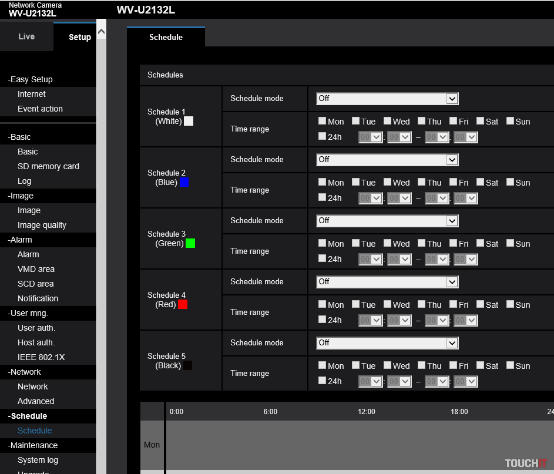Enable the Mon checkbox for Schedule 1
Screen dimensions: 554x474
(322, 121)
